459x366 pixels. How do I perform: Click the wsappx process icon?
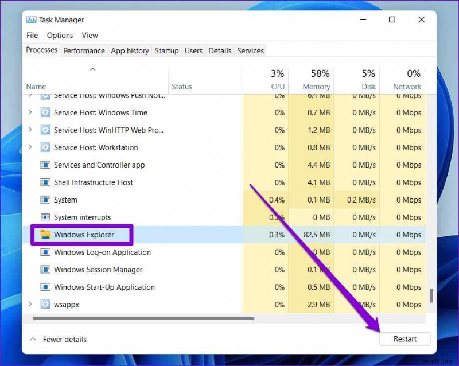45,305
